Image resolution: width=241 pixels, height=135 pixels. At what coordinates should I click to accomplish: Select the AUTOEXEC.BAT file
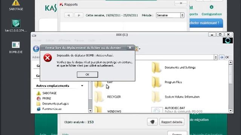pos(177,109)
